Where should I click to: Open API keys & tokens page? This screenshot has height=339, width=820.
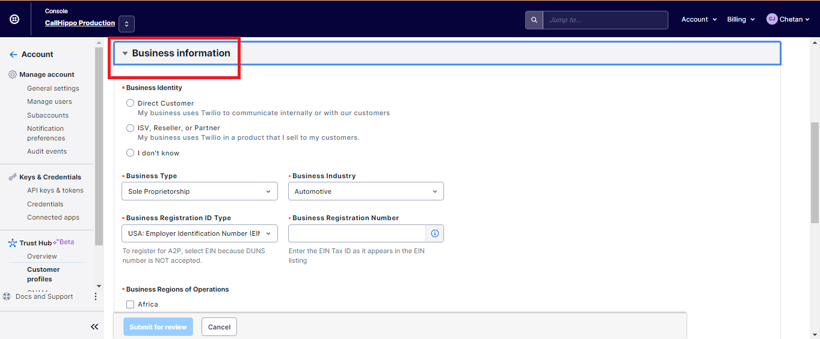pos(55,190)
